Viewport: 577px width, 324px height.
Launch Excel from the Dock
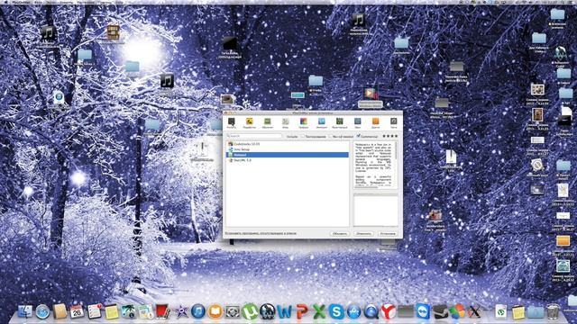click(319, 311)
